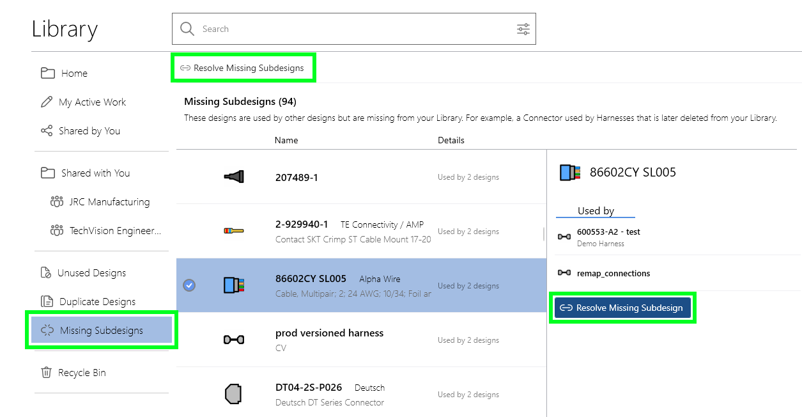Click inside the Search field
Viewport: 802px width, 417px height.
coord(354,29)
